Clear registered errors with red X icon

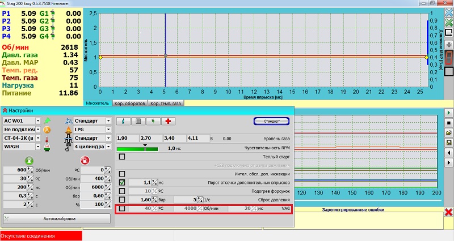tap(448, 212)
